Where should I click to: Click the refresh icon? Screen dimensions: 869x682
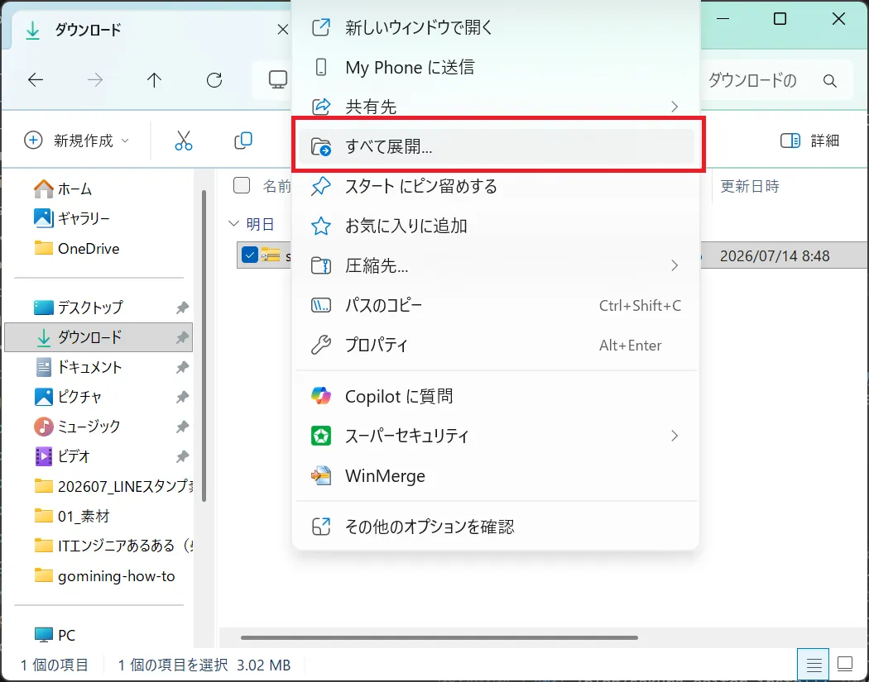click(x=214, y=80)
